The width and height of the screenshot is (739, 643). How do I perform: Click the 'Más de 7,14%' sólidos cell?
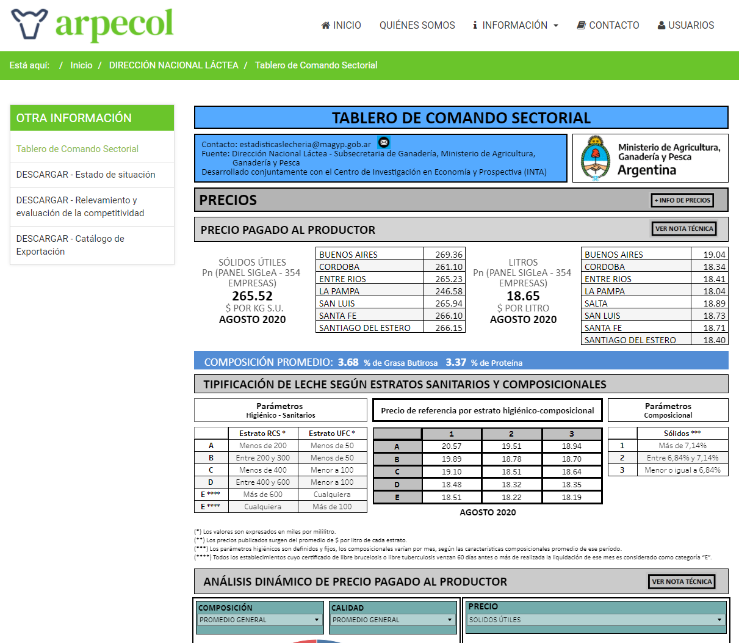click(682, 446)
